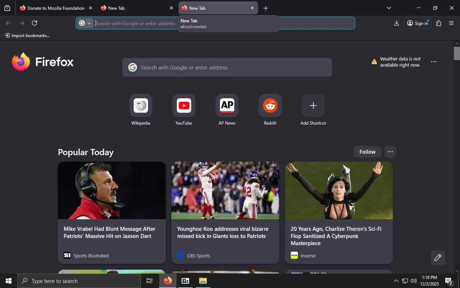Click the Firefox logo on the new tab page

[43, 62]
